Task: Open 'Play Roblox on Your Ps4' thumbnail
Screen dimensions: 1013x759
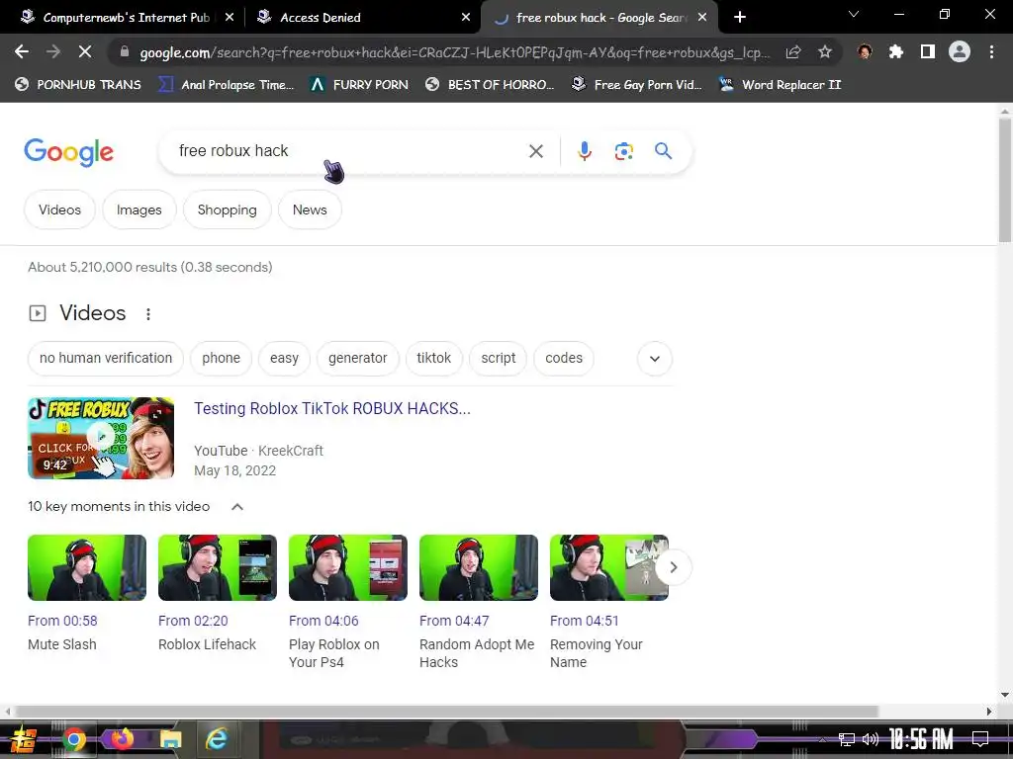Action: pos(347,567)
